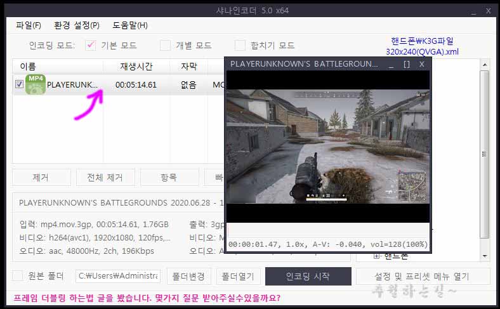
Task: Maximize the PLAYERUNKNOWN'S BATTLEGROUN preview window
Action: coord(407,65)
